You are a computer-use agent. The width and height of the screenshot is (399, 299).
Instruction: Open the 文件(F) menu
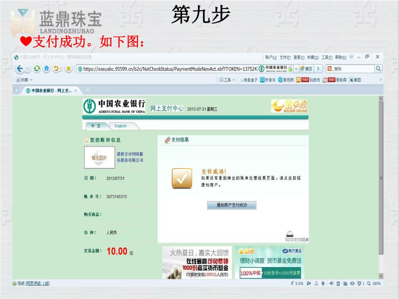click(285, 58)
